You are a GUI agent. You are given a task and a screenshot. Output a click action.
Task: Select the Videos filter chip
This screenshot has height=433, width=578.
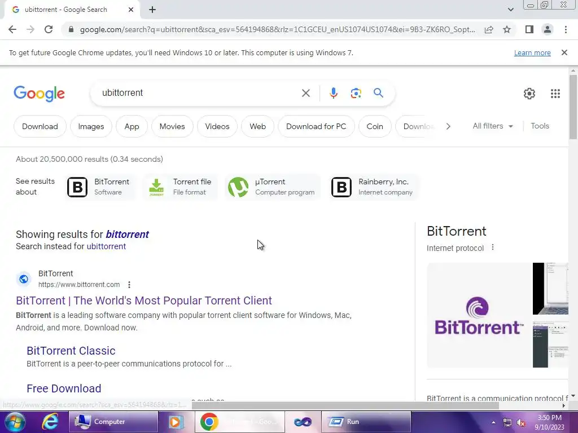click(x=217, y=126)
